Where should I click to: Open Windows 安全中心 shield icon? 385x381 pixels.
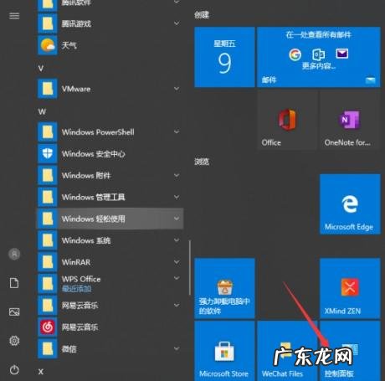click(x=48, y=153)
